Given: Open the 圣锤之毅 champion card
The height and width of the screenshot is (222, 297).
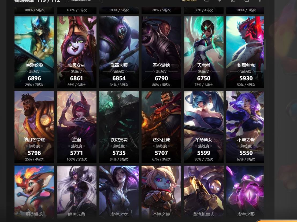Looking at the screenshot, I should [161, 192].
